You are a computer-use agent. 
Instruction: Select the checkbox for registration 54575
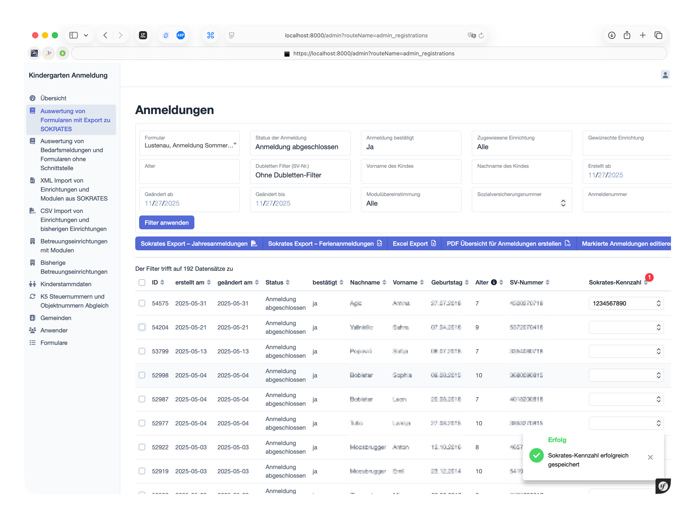click(142, 303)
